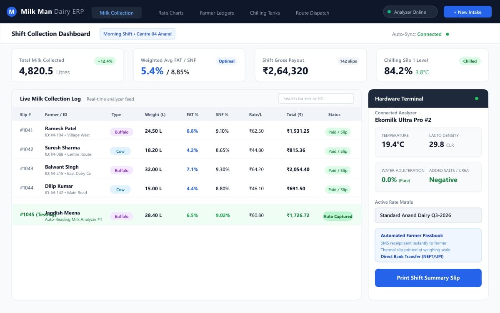Viewport: 500px width, 313px height.
Task: Open Farmer Ledgers tab
Action: tap(217, 13)
